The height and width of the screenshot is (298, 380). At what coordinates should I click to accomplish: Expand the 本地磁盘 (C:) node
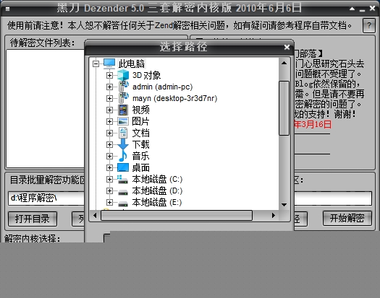(x=109, y=179)
